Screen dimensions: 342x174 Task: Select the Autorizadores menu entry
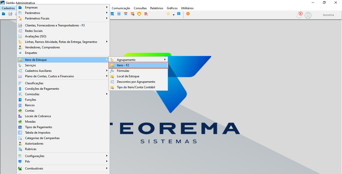63,144
